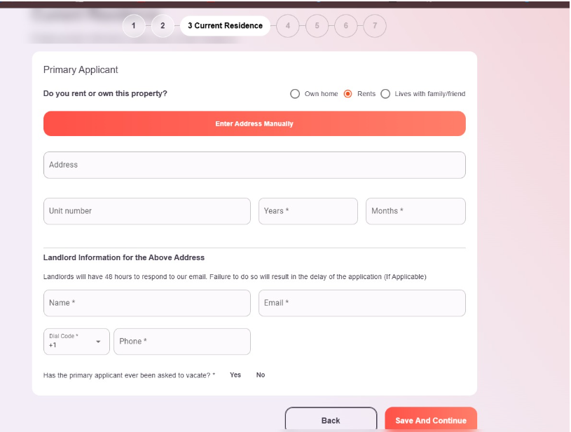Jump to step 6 circle
This screenshot has height=432, width=571.
tap(345, 26)
